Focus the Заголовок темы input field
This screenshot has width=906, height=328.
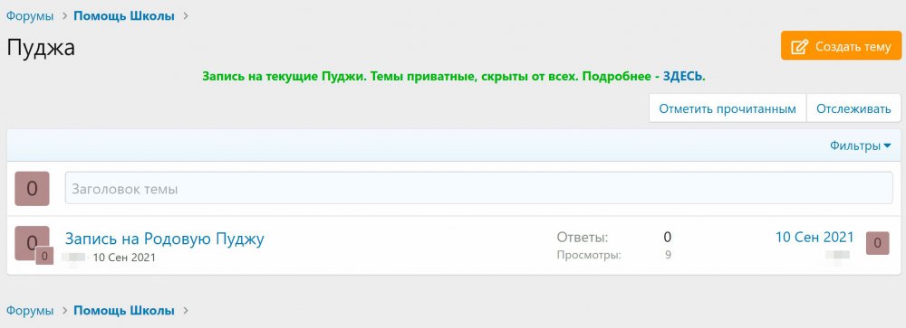click(478, 188)
